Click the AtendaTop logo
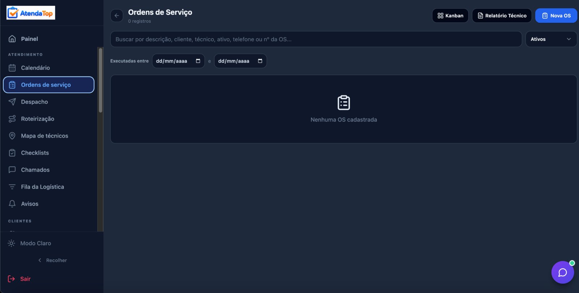579x293 pixels. [31, 13]
